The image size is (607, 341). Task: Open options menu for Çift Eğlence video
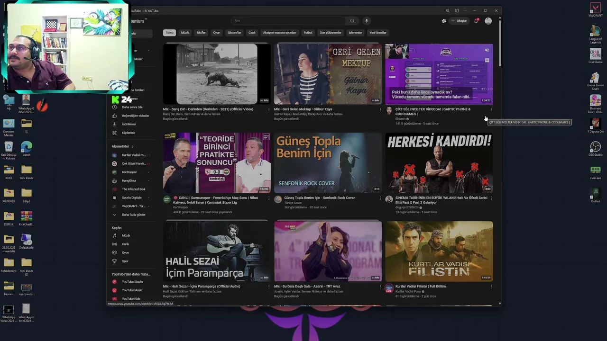point(491,109)
